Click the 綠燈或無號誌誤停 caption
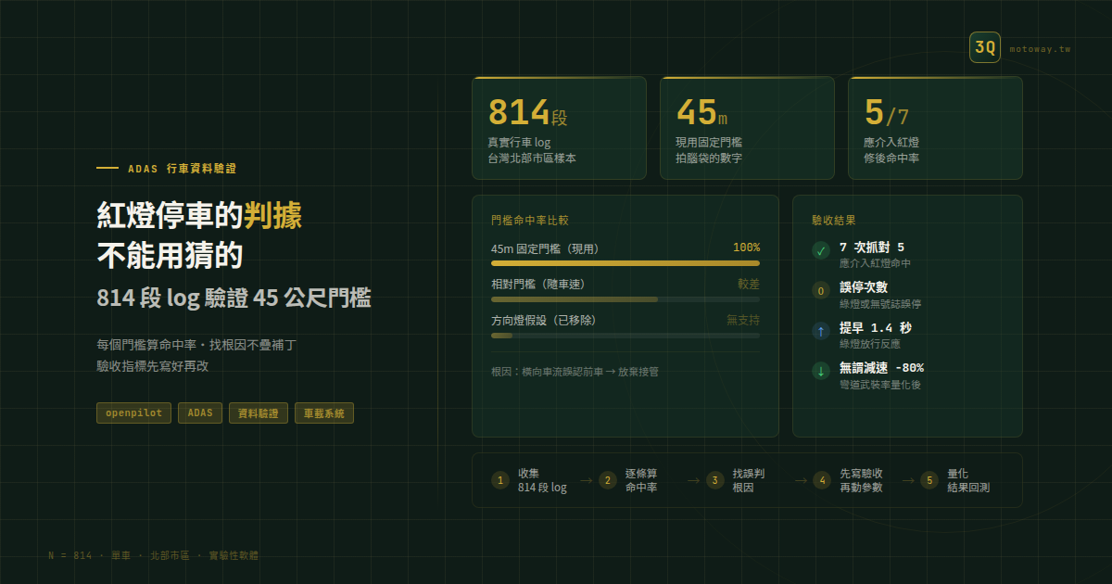 pyautogui.click(x=880, y=304)
